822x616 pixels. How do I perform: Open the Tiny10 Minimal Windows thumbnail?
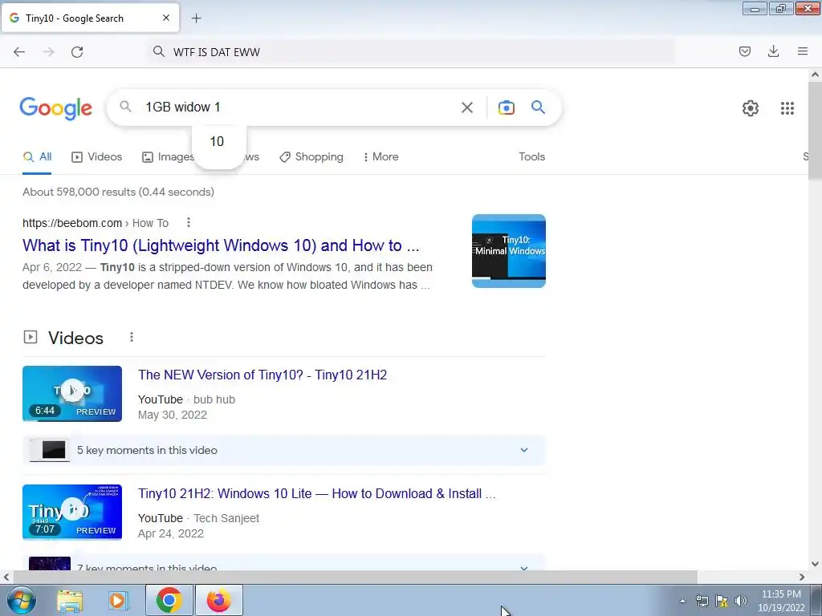508,251
